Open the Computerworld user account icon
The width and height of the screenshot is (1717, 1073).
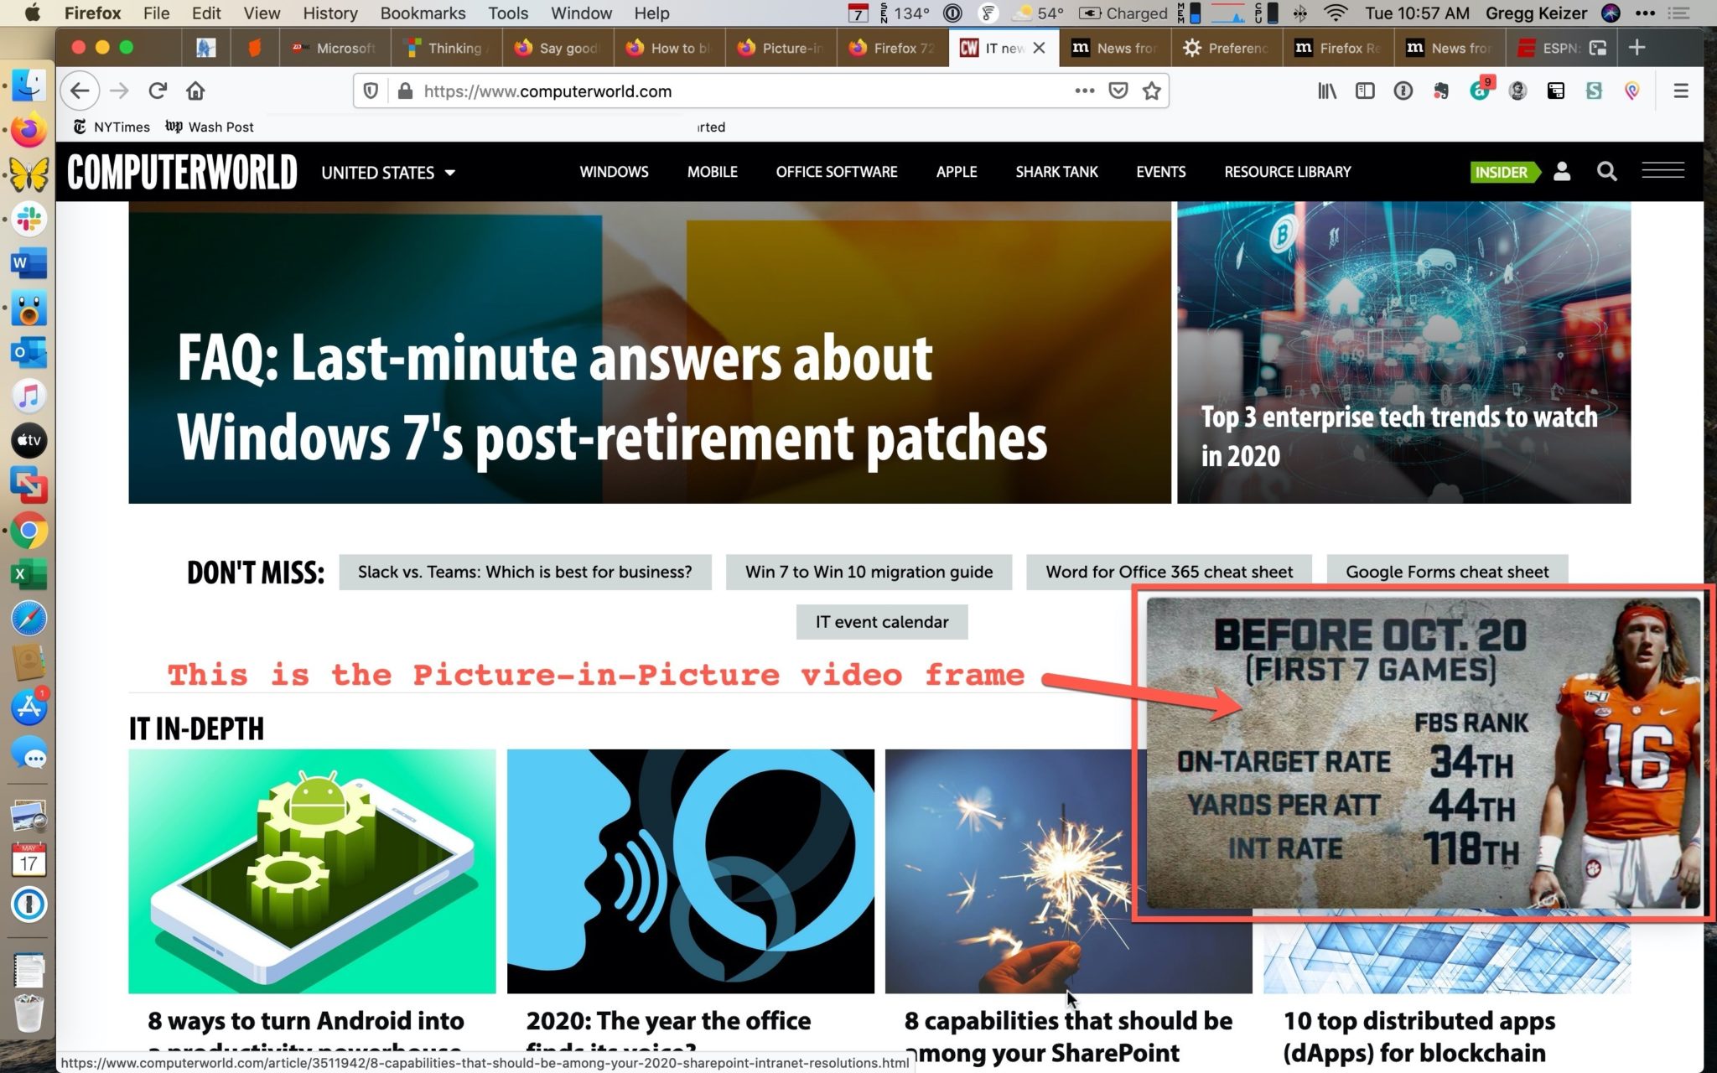pyautogui.click(x=1561, y=172)
